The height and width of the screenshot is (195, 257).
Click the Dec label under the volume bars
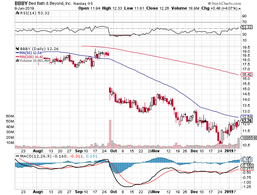[x=194, y=151]
